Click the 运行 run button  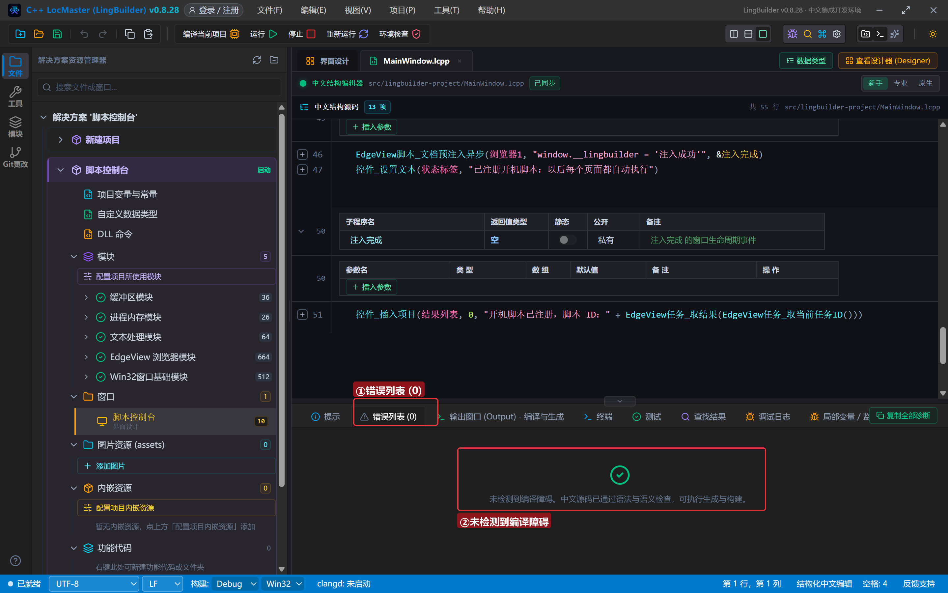tap(264, 34)
